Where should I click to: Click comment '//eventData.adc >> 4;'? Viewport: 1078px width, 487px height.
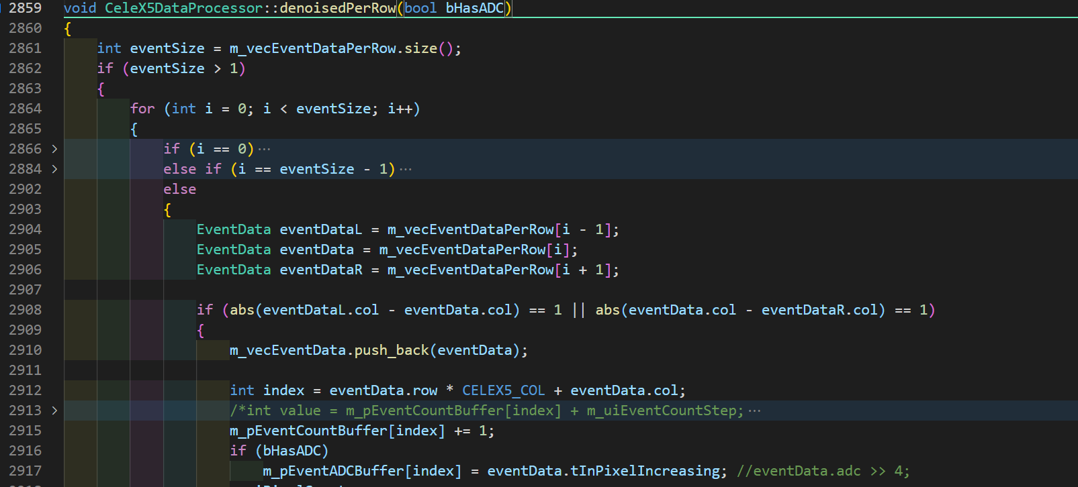pyautogui.click(x=823, y=471)
